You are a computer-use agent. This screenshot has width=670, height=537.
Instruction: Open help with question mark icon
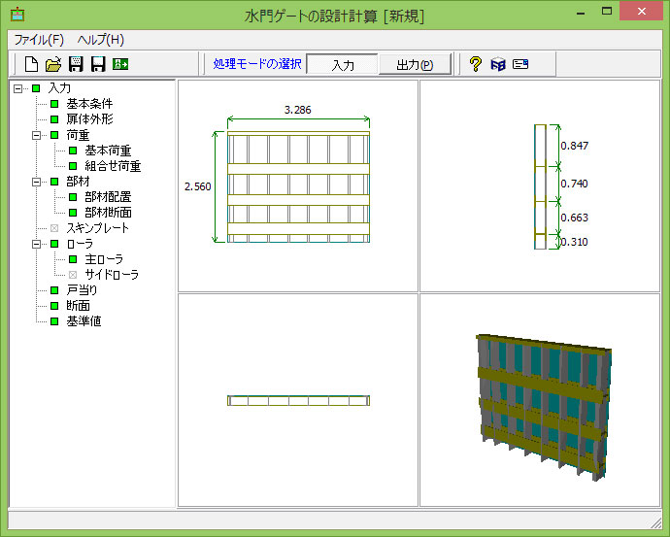pyautogui.click(x=476, y=64)
